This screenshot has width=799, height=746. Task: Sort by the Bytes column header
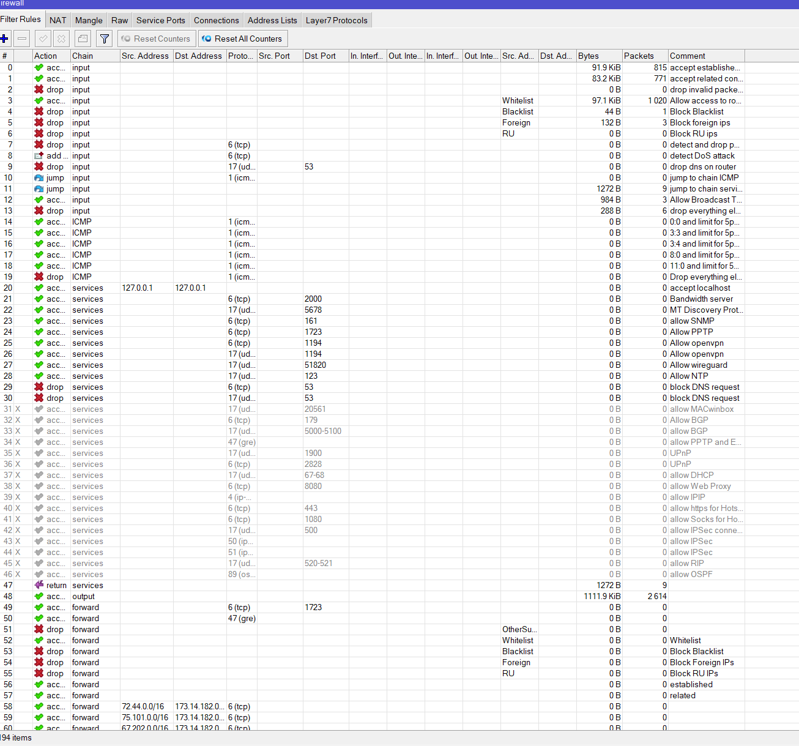pyautogui.click(x=599, y=56)
